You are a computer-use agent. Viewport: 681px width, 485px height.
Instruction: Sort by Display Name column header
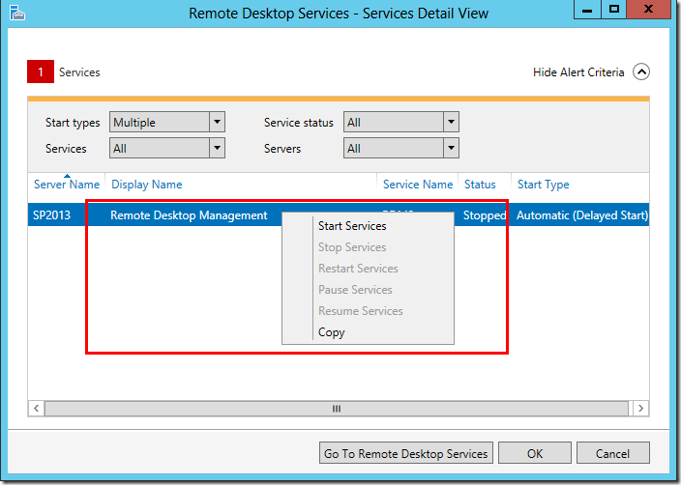[147, 185]
